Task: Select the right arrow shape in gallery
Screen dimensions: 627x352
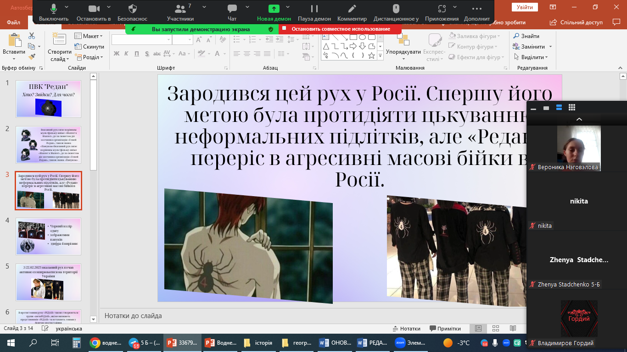Action: [353, 46]
